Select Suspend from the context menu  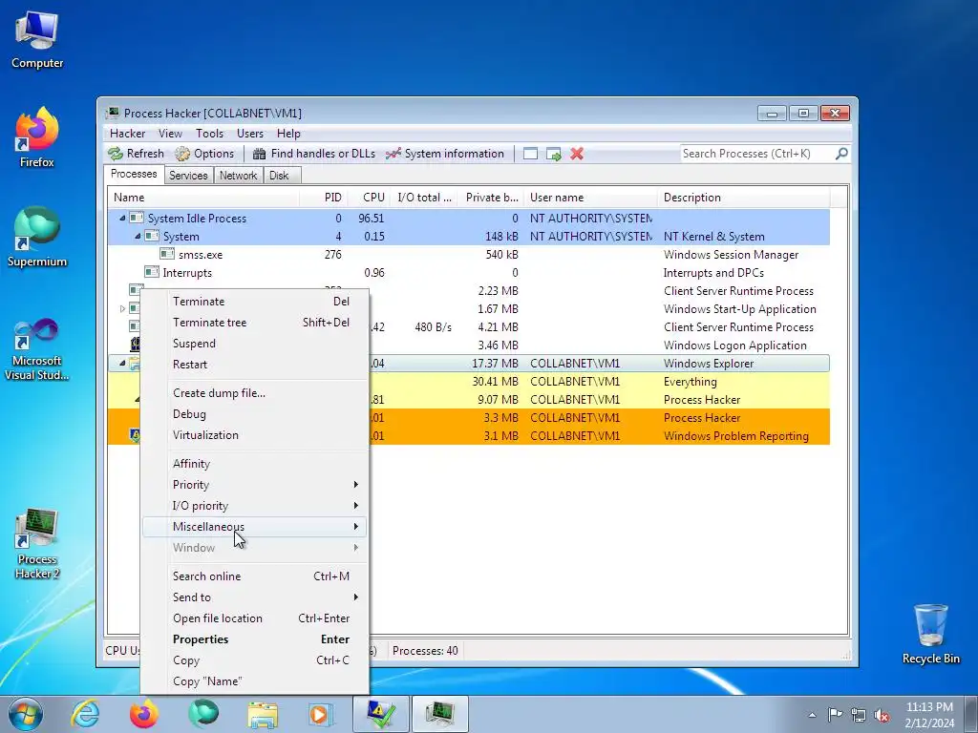(x=254, y=344)
